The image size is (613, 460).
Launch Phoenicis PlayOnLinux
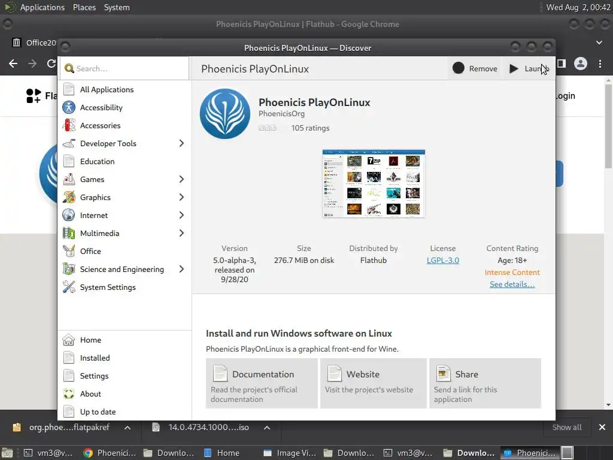click(529, 68)
